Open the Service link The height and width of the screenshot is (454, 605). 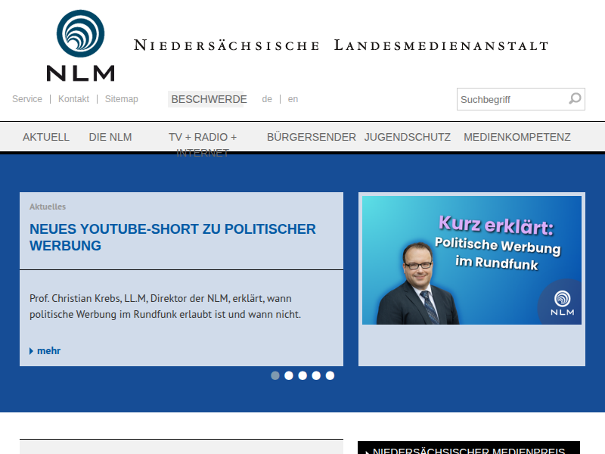27,99
